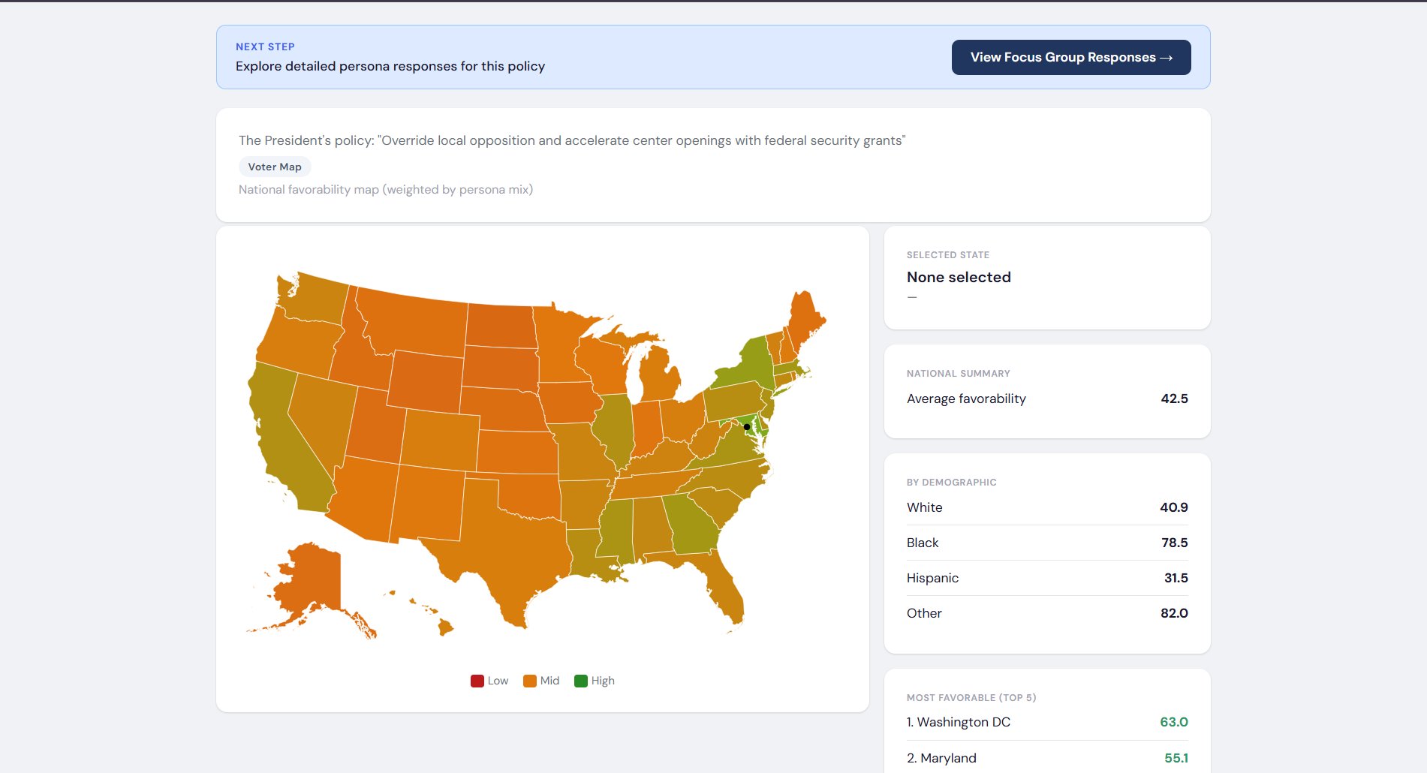Click the Washington DC marker dot
Image resolution: width=1427 pixels, height=773 pixels.
[748, 426]
